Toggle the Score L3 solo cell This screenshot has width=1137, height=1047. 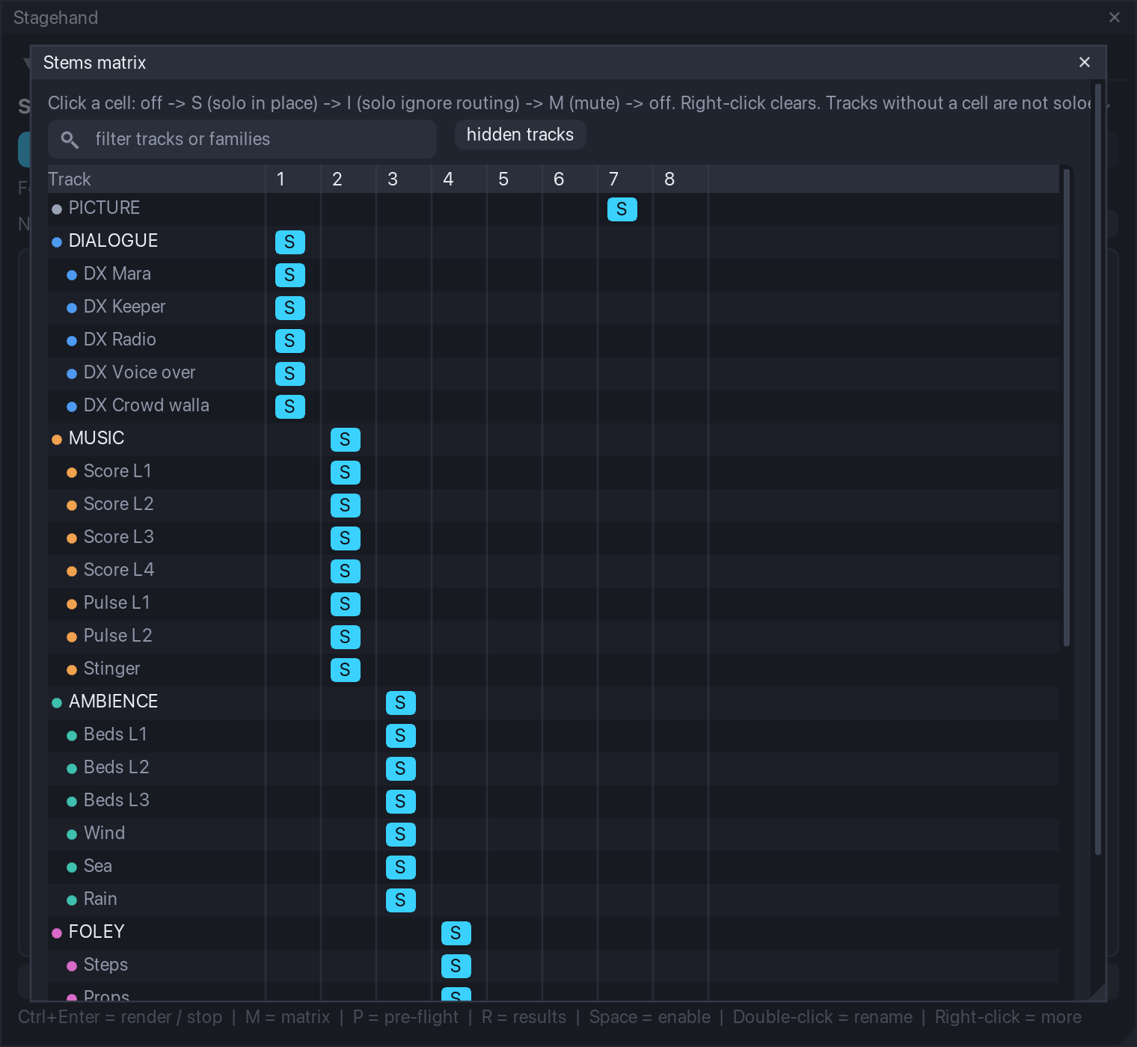[346, 538]
